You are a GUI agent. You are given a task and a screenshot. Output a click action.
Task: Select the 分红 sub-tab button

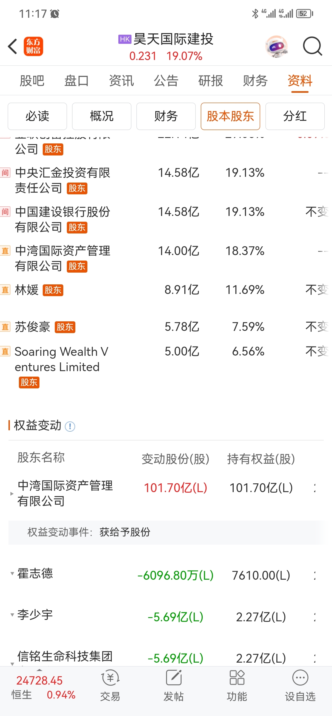[x=295, y=116]
